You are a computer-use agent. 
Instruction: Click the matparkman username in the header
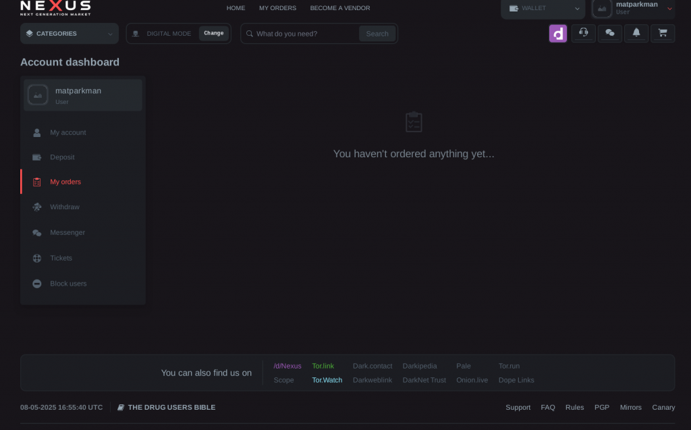tap(637, 5)
